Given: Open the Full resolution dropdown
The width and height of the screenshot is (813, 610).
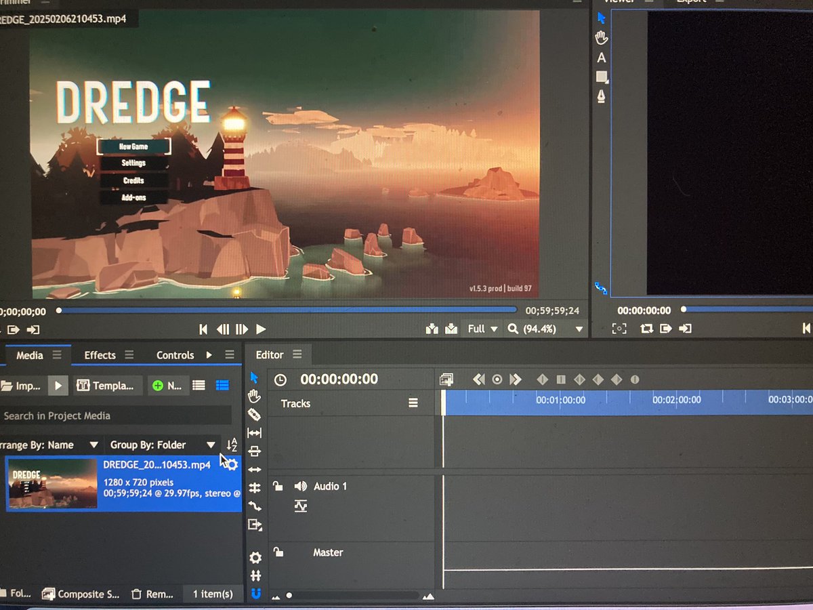Looking at the screenshot, I should pyautogui.click(x=482, y=329).
